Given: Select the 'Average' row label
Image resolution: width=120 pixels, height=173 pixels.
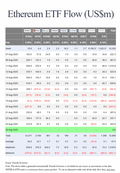Looking at the screenshot, I should [10, 141].
